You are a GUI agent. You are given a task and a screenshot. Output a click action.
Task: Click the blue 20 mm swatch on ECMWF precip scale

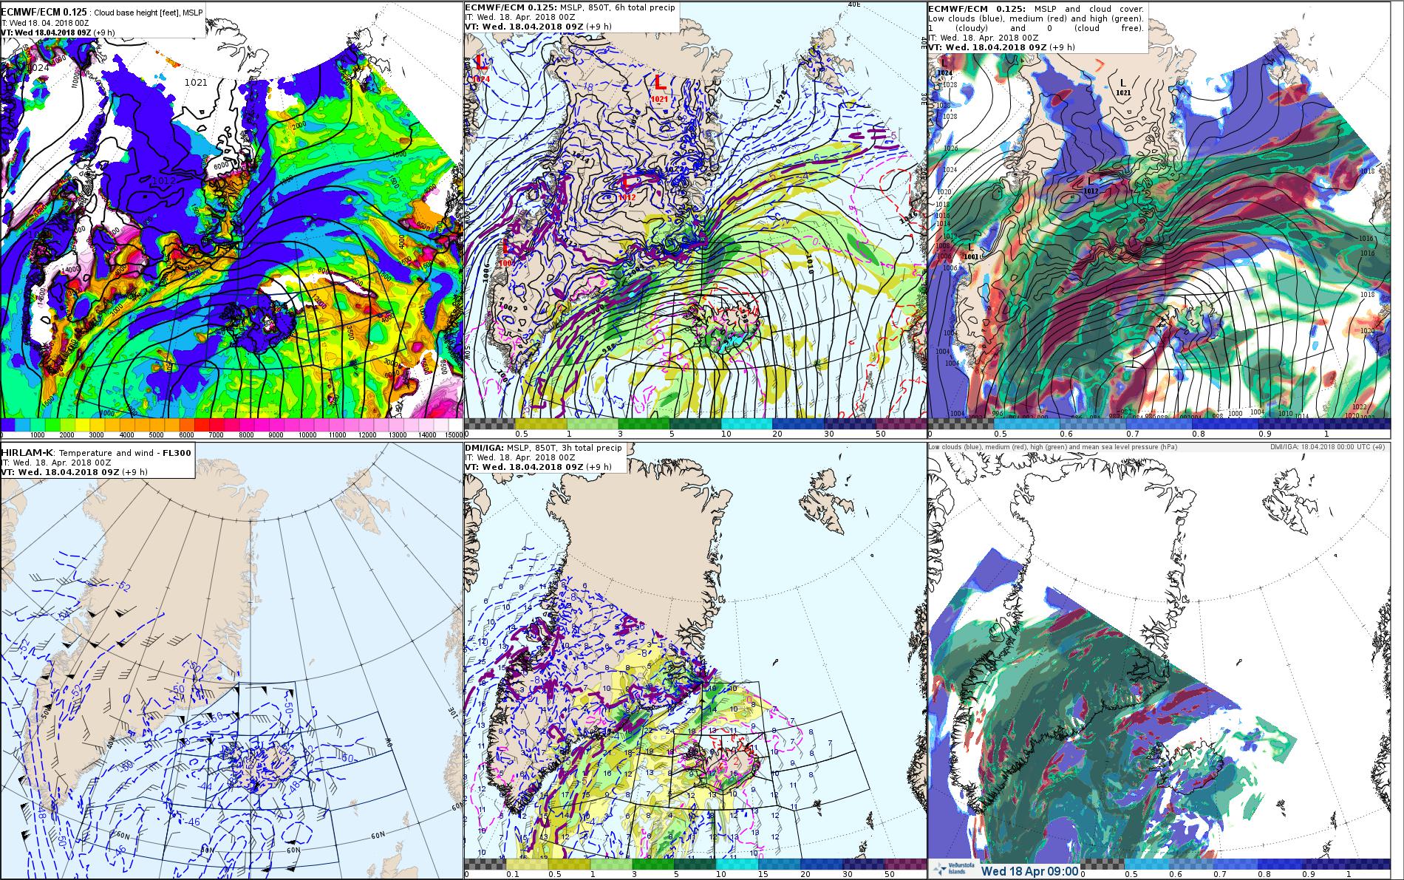click(798, 423)
